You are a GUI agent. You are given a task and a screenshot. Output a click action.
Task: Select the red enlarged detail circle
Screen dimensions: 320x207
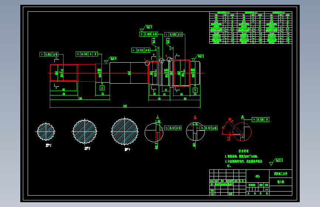(x=242, y=131)
